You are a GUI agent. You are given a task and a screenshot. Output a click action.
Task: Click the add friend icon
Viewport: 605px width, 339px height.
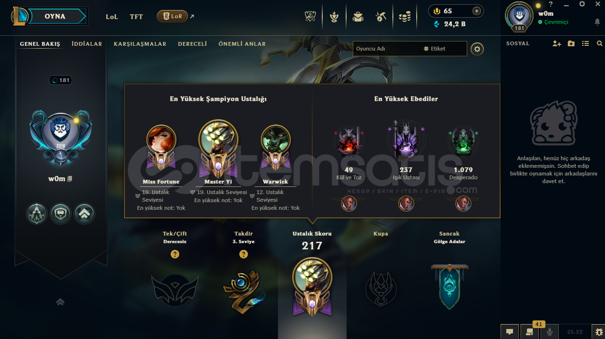click(x=557, y=43)
